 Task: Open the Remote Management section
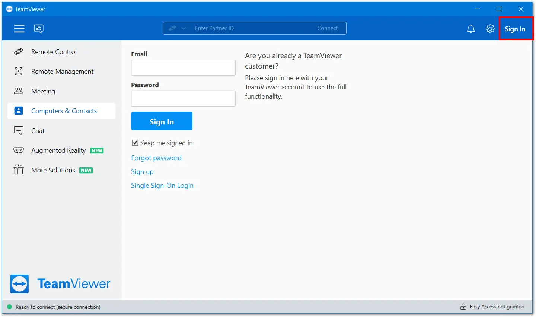(x=61, y=72)
